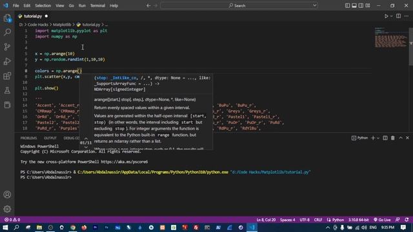Toggle secondary side bar layout icon
Viewport: 413px width, 232px height.
pyautogui.click(x=361, y=6)
